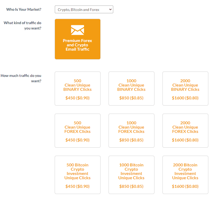
Task: Select 1000 Clean Unique FOREX Clicks package
Action: [132, 130]
